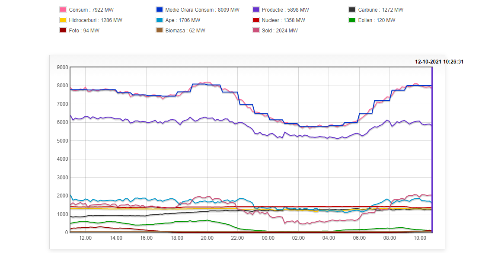Click the 00:00 label on time axis

click(x=268, y=238)
